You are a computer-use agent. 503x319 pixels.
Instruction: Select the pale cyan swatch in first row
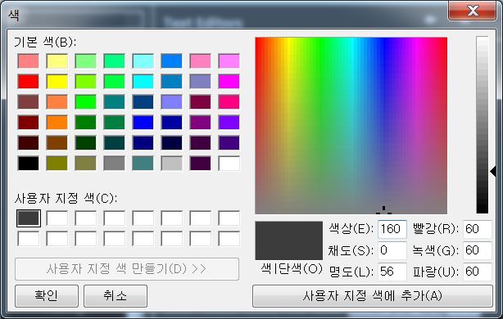pyautogui.click(x=143, y=61)
